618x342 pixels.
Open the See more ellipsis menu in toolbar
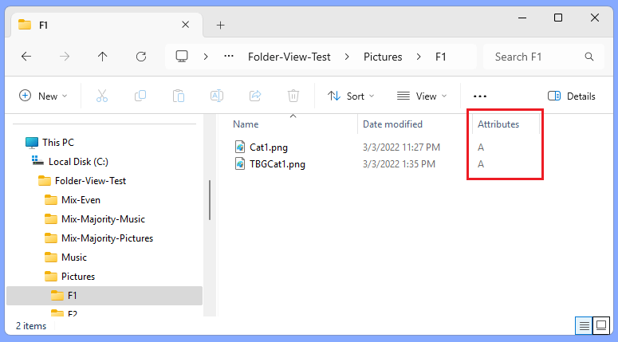tap(480, 96)
